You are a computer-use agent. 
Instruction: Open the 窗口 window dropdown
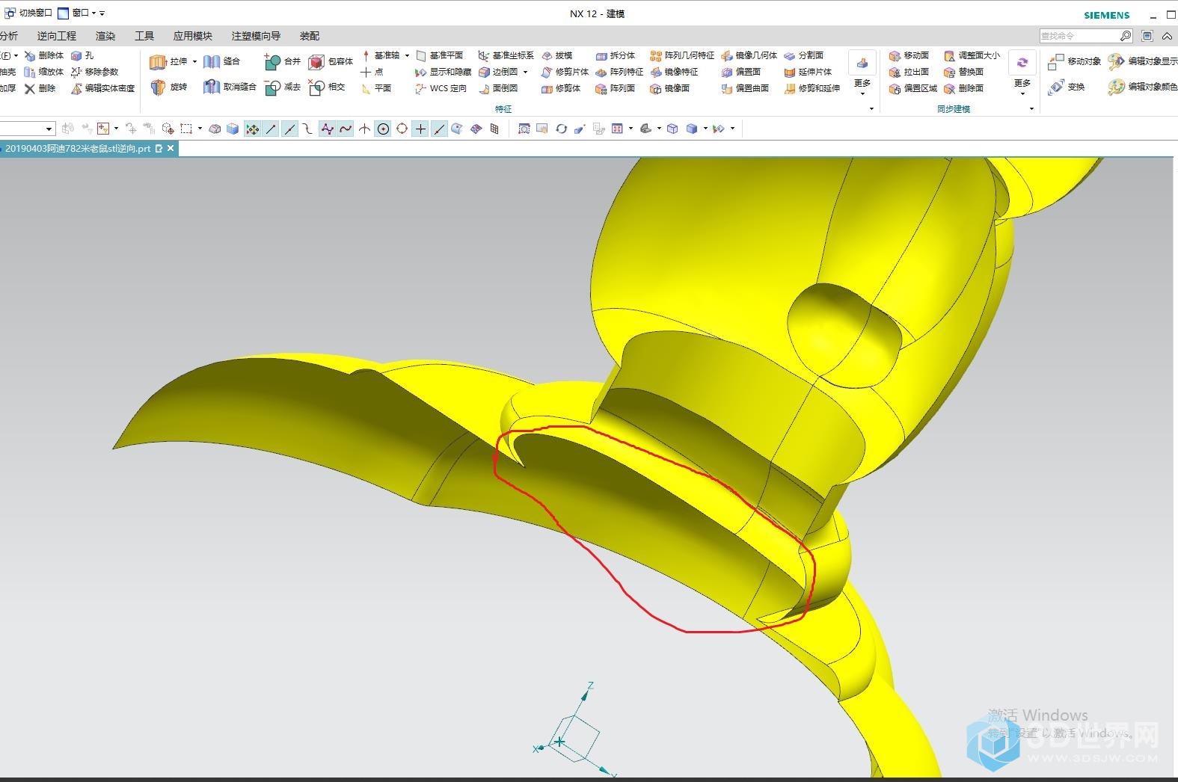pyautogui.click(x=77, y=13)
